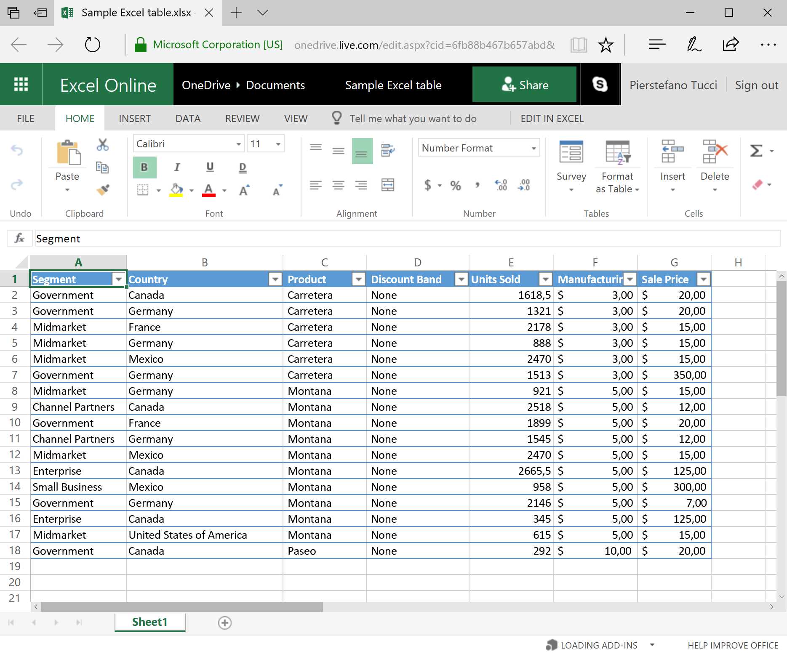This screenshot has height=654, width=787.
Task: Click the Insert cells icon
Action: 672,152
